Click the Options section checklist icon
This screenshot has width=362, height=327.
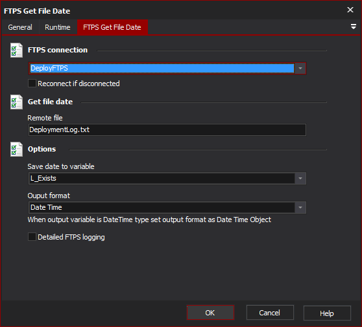[16, 150]
